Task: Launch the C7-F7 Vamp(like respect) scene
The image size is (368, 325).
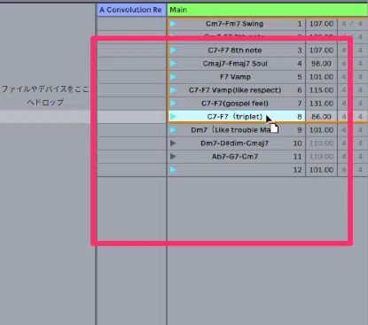Action: coord(173,90)
